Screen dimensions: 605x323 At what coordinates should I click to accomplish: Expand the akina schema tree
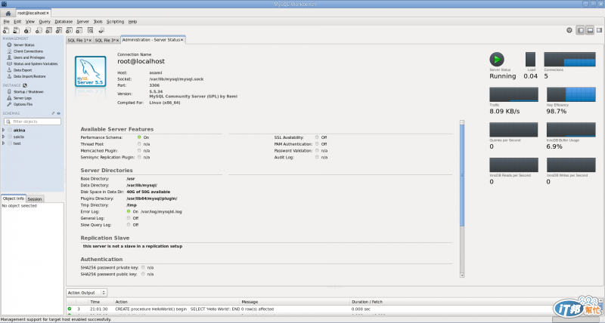4,130
